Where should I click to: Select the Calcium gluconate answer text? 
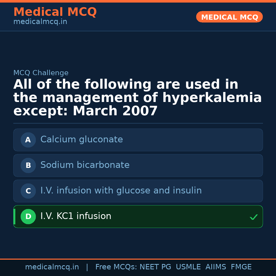pyautogui.click(x=82, y=140)
